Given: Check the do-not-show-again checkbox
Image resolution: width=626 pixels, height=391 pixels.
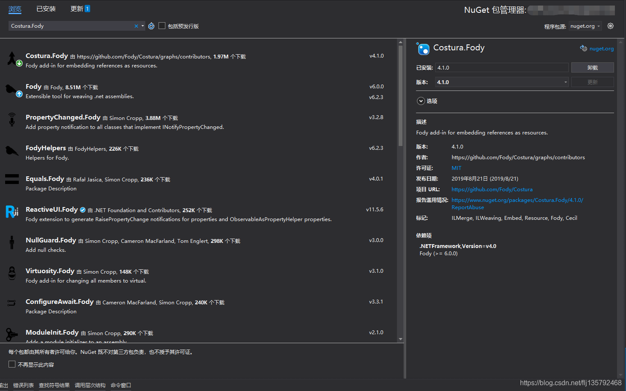Looking at the screenshot, I should pos(12,364).
